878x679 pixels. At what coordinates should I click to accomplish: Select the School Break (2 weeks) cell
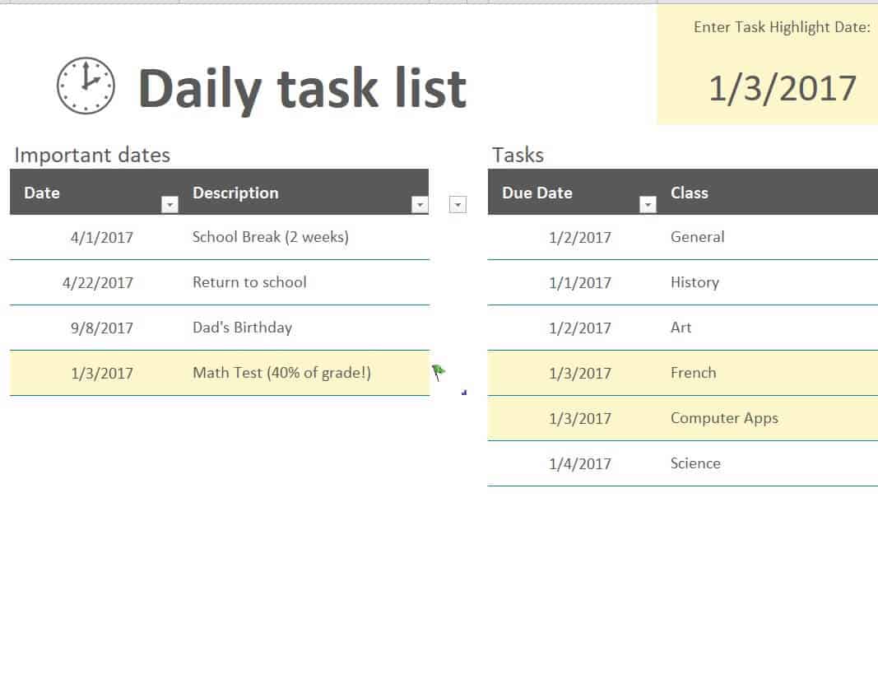pos(305,237)
